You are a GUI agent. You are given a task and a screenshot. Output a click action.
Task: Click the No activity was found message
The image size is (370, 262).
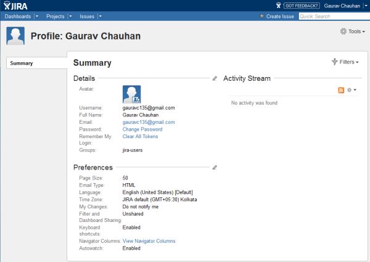[x=254, y=103]
